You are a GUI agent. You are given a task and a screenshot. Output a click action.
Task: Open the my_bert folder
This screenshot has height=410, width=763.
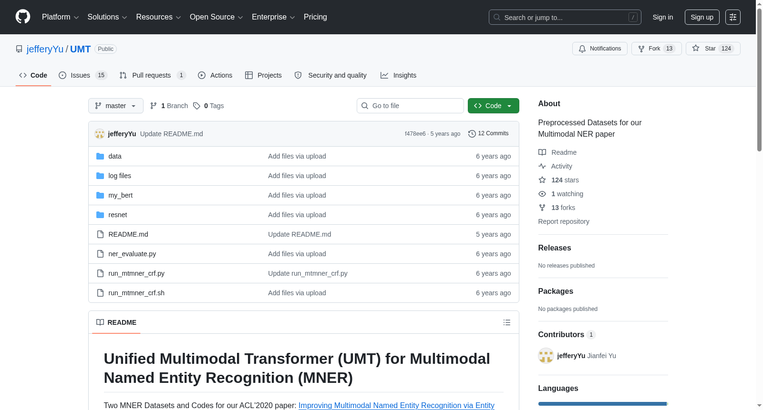[x=121, y=195]
